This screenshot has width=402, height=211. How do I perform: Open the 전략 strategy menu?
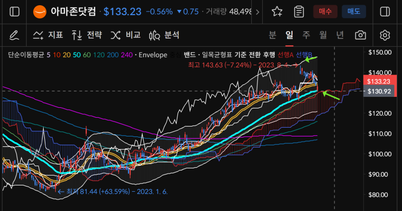click(87, 35)
